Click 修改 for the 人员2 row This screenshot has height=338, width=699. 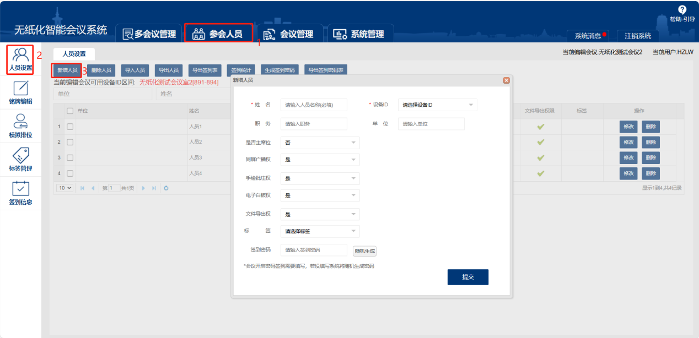point(628,142)
